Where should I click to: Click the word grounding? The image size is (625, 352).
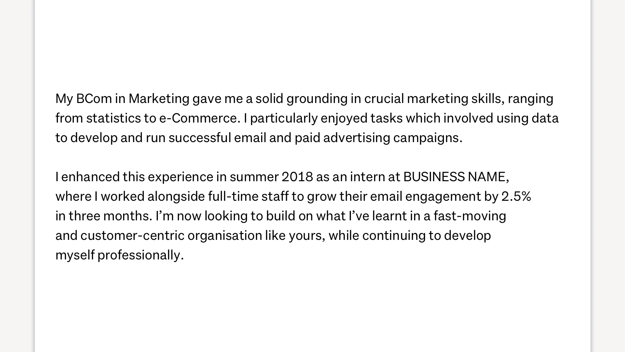317,99
